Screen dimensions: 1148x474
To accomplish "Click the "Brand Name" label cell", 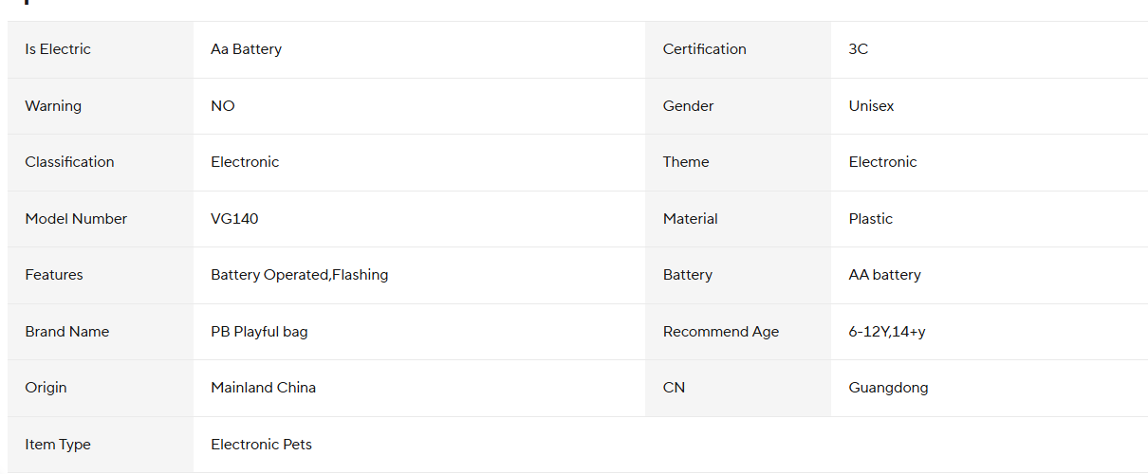I will coord(66,332).
